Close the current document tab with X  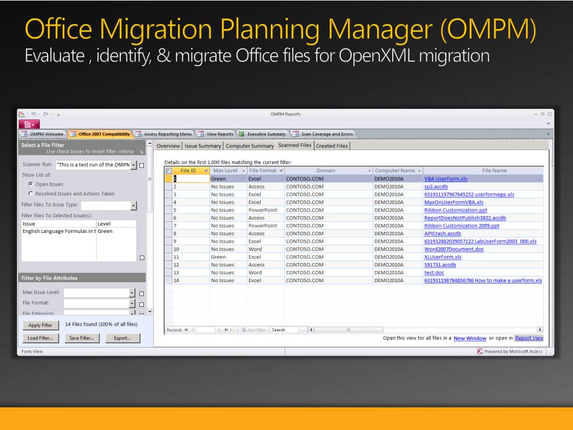[548, 134]
